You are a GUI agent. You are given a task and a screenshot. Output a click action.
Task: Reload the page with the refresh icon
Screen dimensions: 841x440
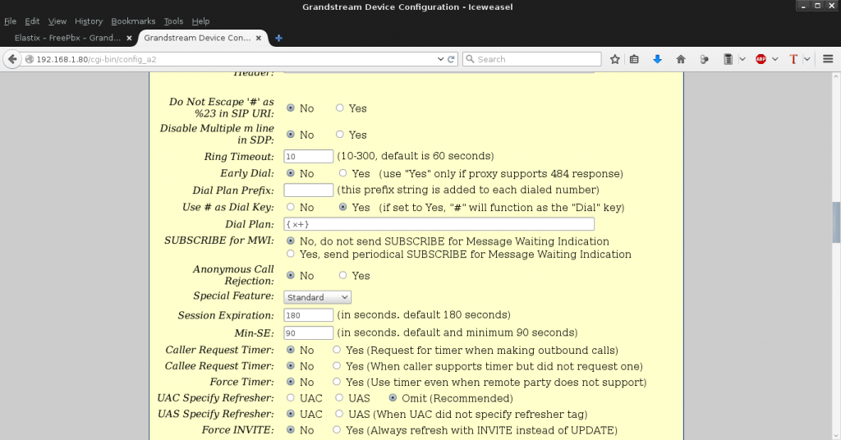pos(451,59)
